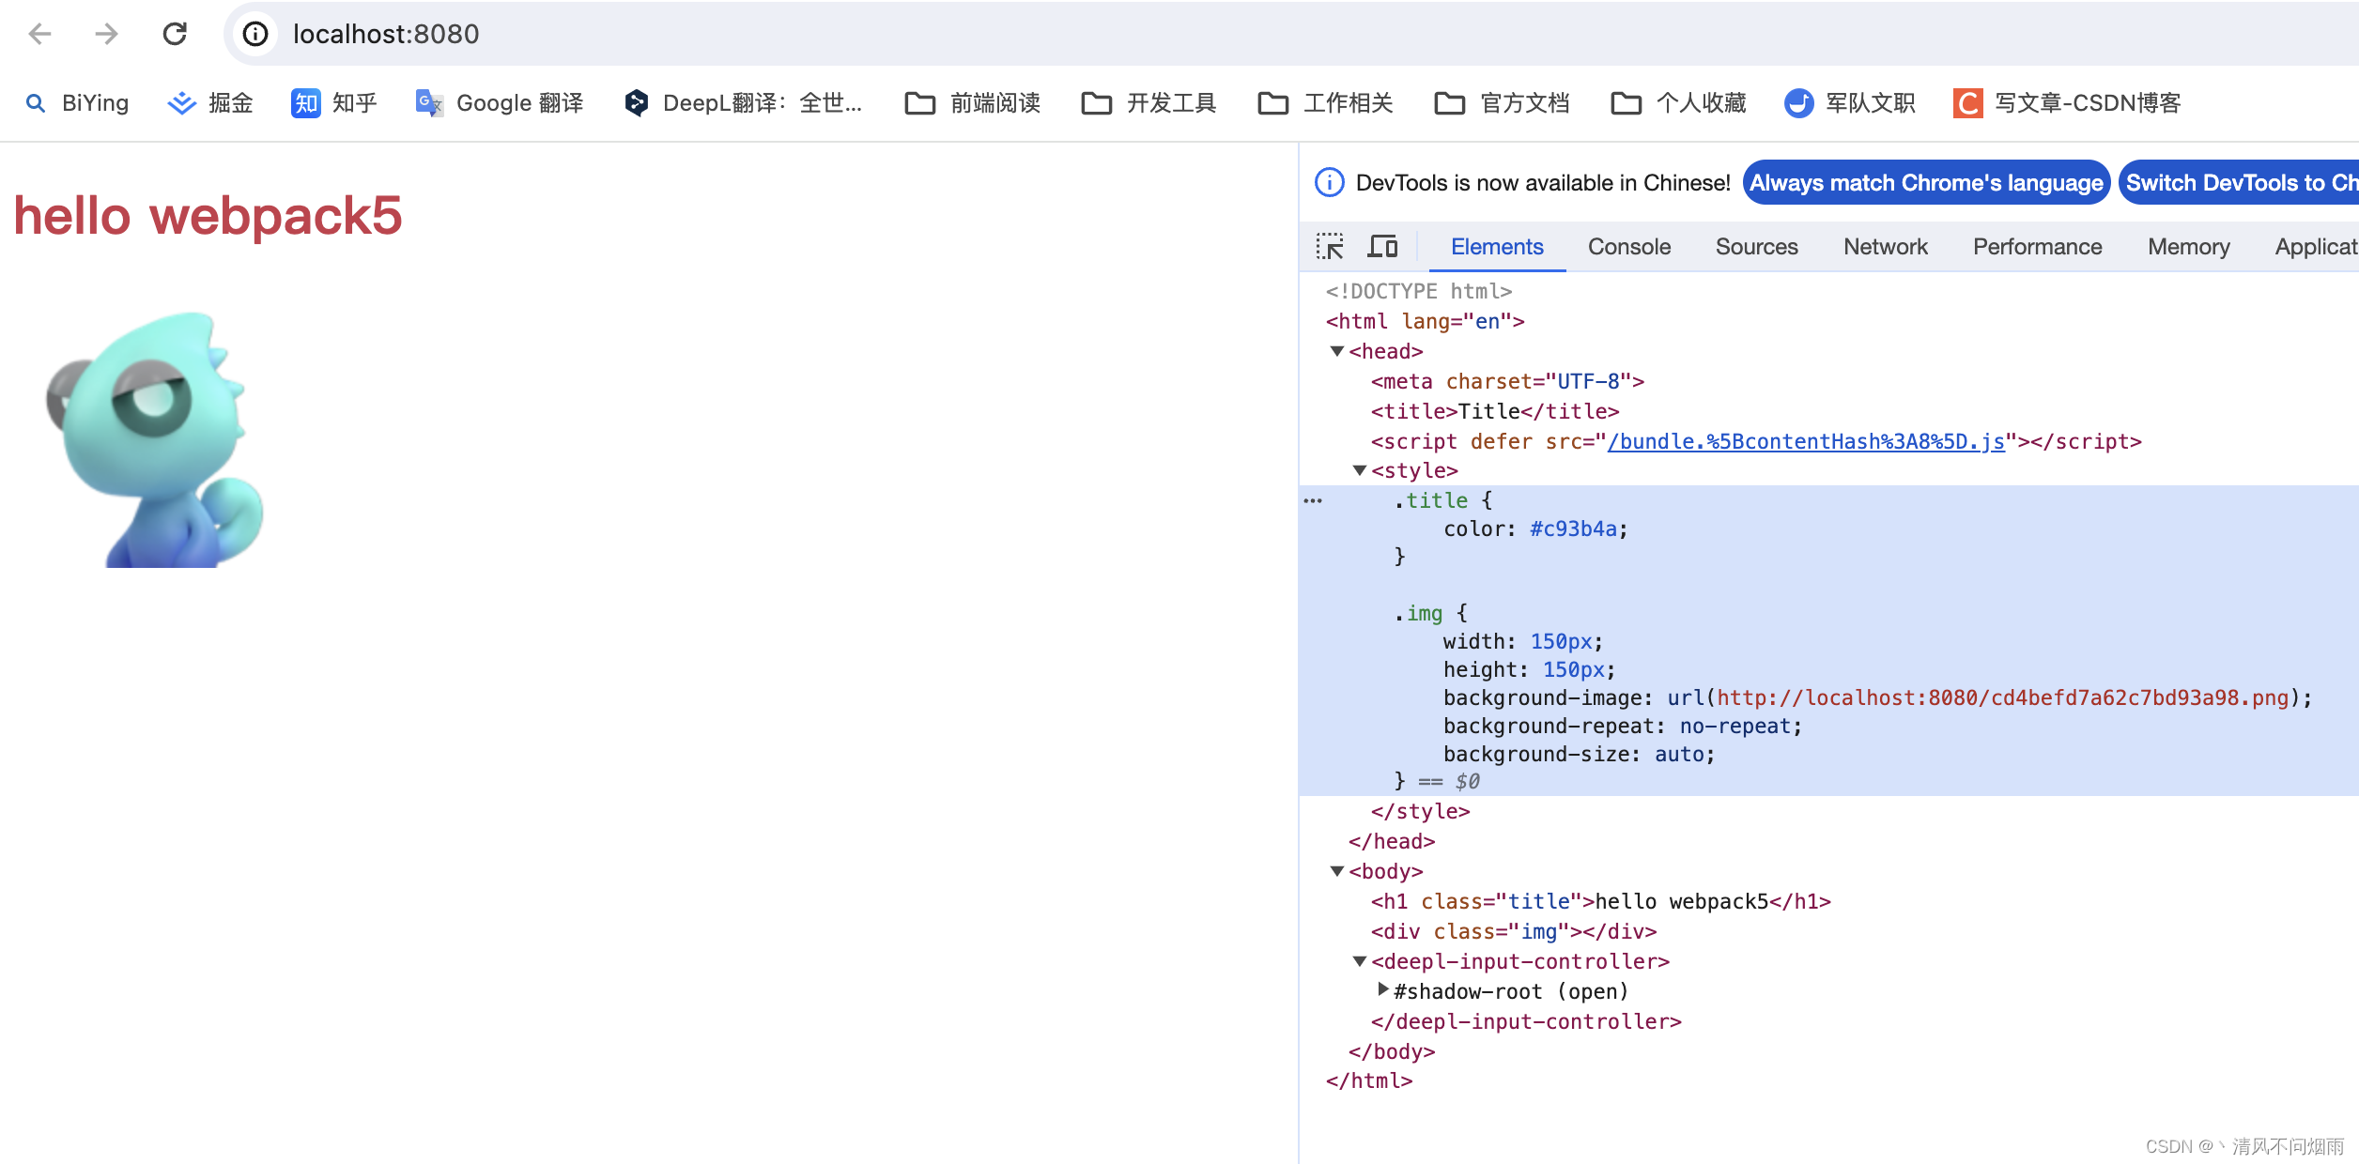Click the hello webpack5 heading
The image size is (2359, 1164).
tap(208, 216)
